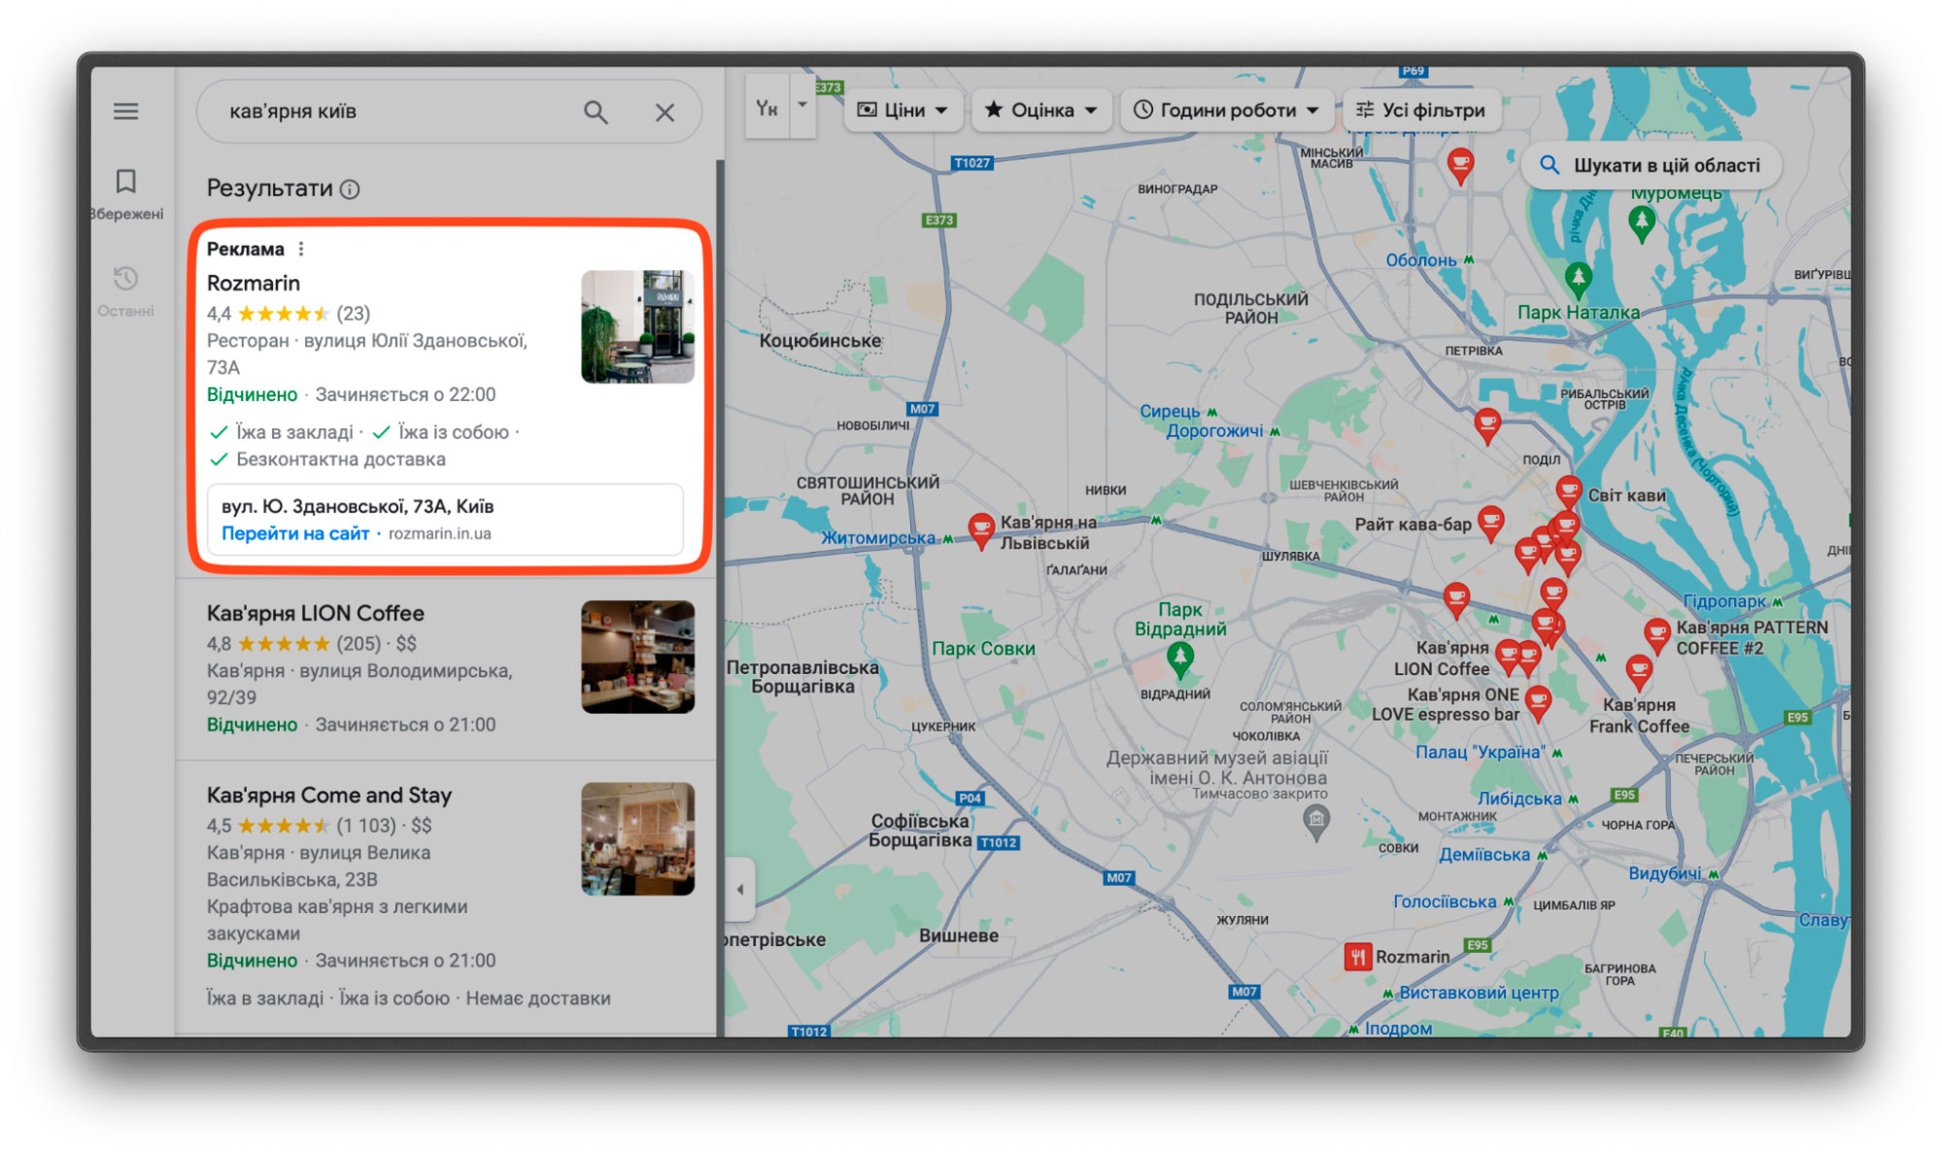
Task: Click Парк Наталка green park marker
Action: click(1578, 280)
